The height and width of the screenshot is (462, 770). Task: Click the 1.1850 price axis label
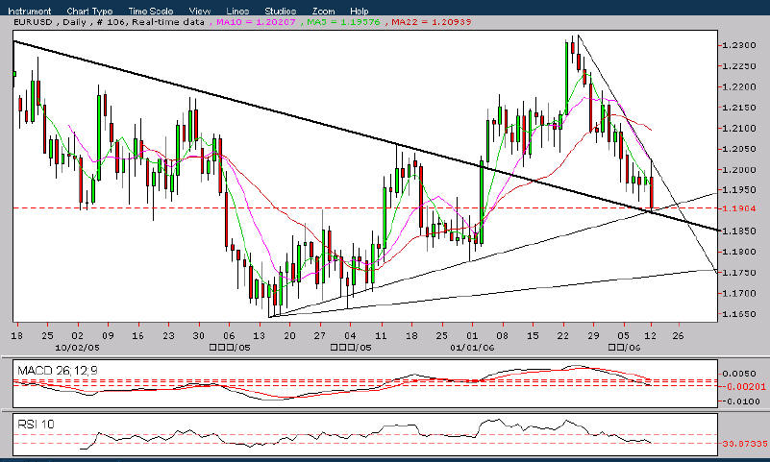click(738, 231)
